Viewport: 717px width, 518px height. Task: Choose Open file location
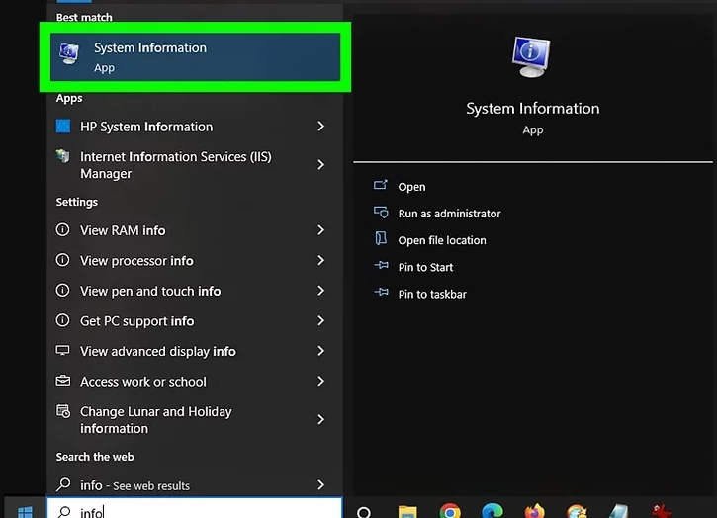442,240
